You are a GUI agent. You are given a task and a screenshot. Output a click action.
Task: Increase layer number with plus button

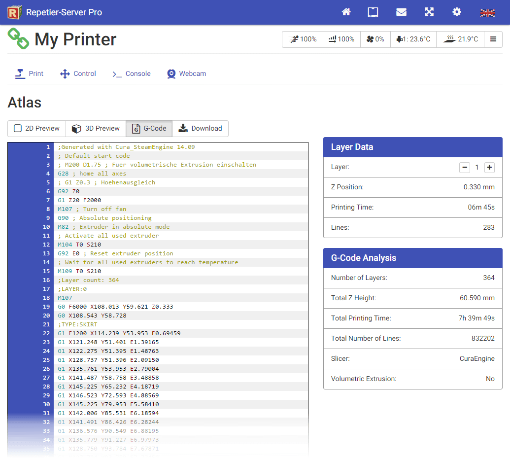(489, 168)
